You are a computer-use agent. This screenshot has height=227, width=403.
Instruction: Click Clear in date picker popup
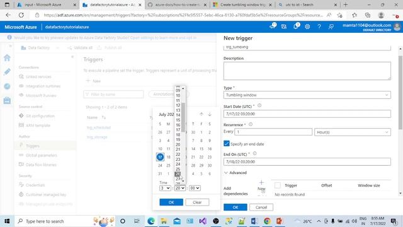pyautogui.click(x=197, y=202)
